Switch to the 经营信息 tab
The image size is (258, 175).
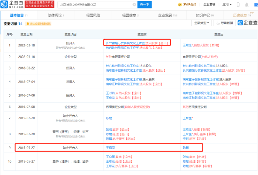(x=130, y=15)
